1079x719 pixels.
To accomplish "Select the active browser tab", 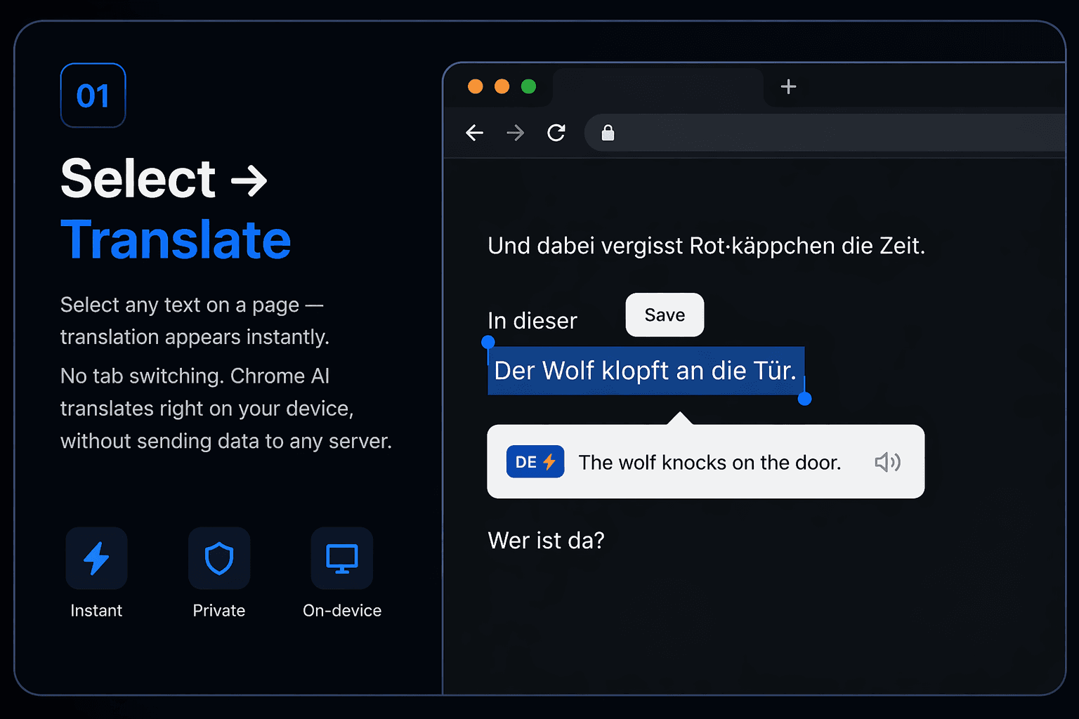I will (658, 87).
